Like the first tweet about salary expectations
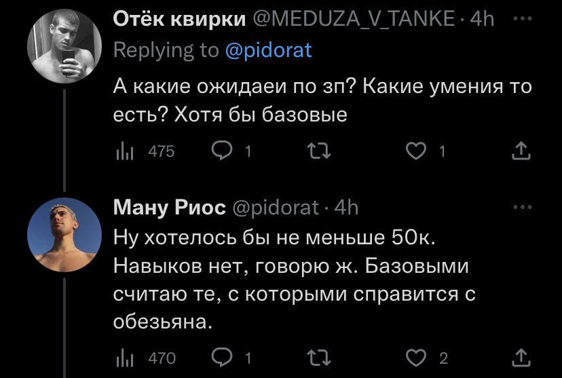The height and width of the screenshot is (378, 562). (416, 151)
